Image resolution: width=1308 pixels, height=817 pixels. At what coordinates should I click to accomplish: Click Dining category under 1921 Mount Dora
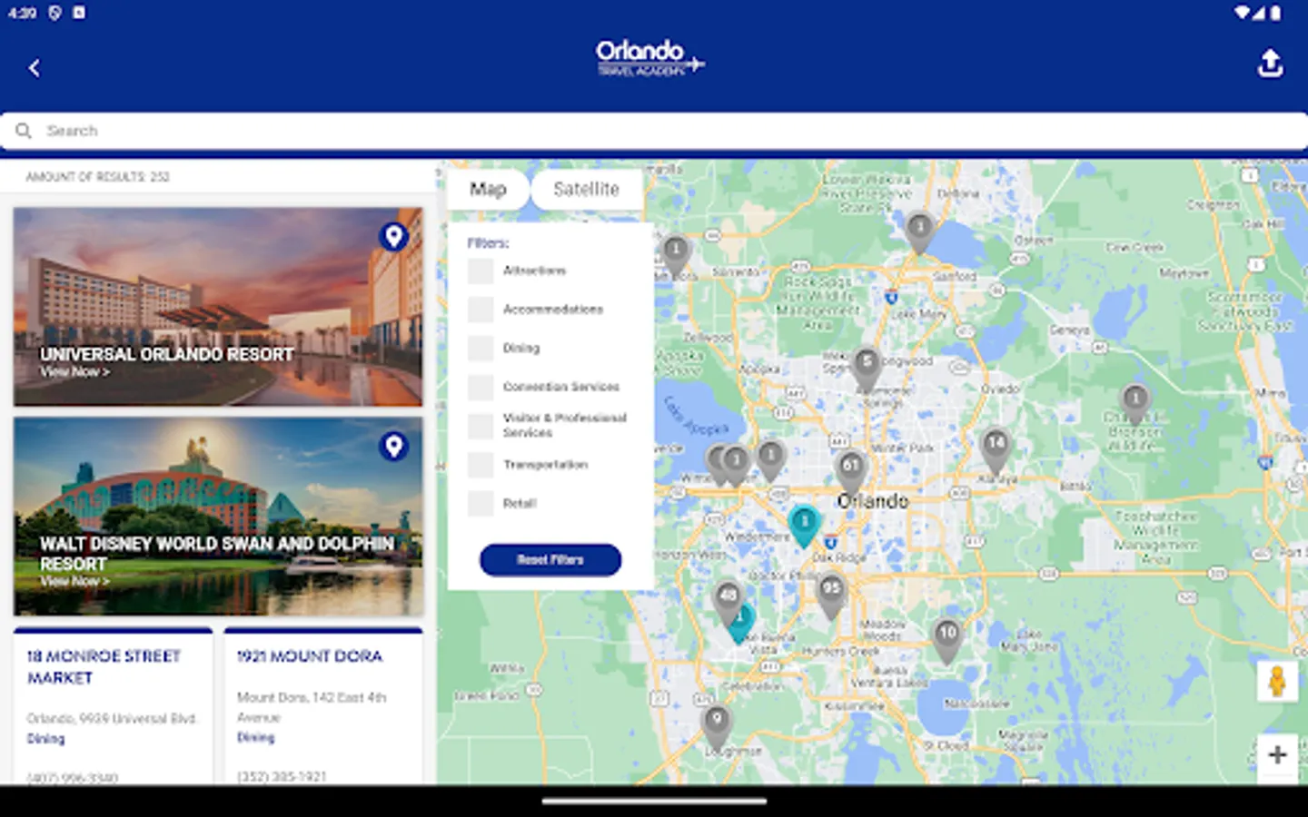coord(255,737)
